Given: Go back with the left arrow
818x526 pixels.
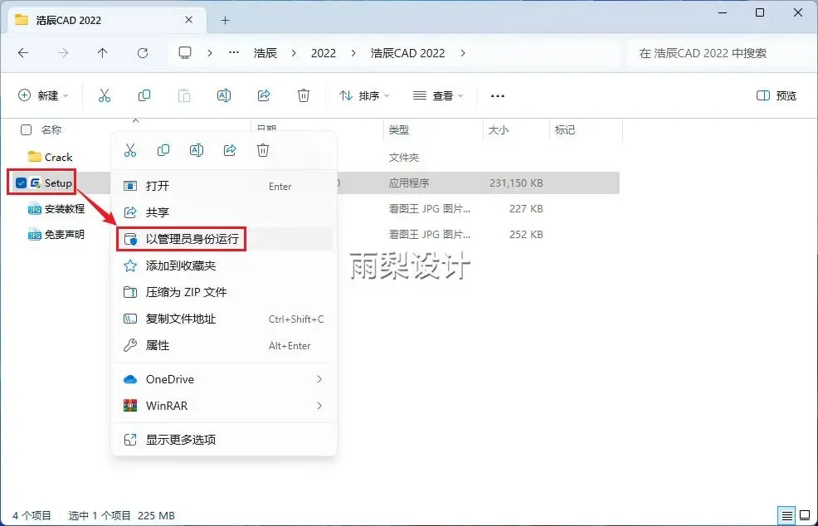Looking at the screenshot, I should [x=23, y=53].
